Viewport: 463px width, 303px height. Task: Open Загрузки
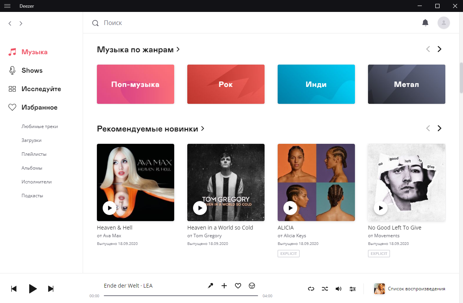point(32,140)
